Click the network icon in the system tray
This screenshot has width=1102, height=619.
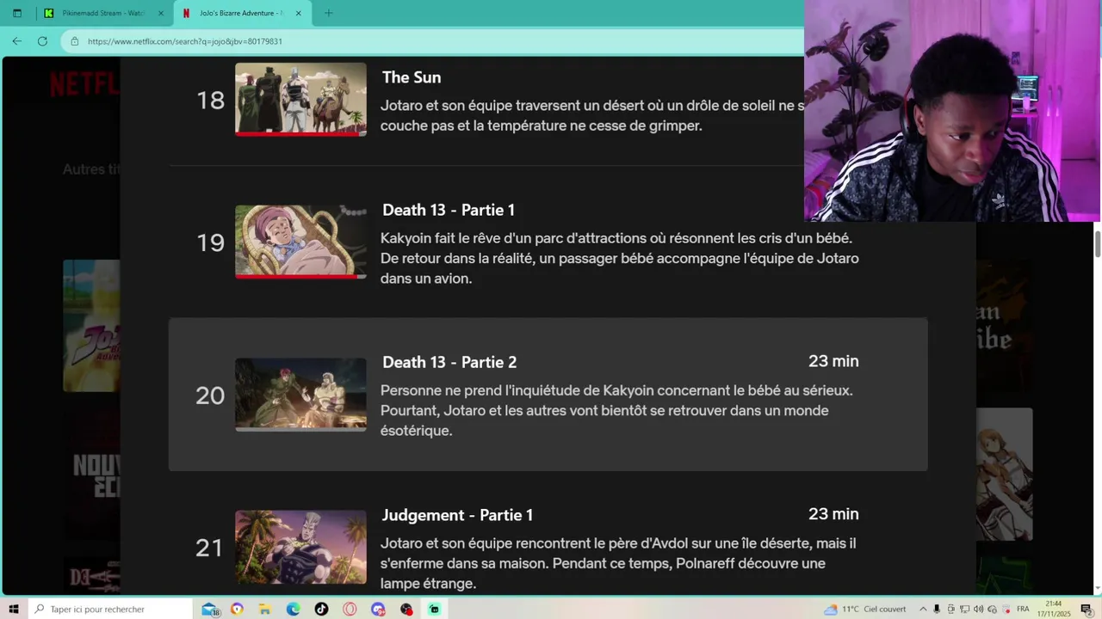[x=964, y=609]
